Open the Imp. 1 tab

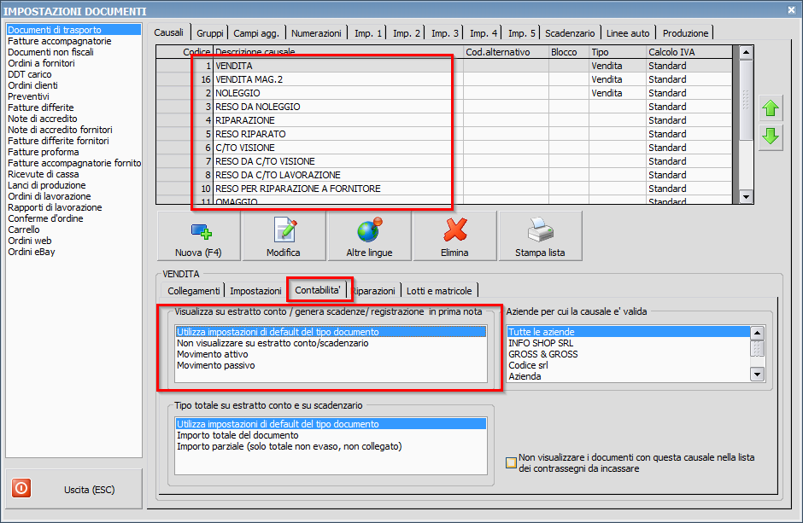click(x=367, y=33)
